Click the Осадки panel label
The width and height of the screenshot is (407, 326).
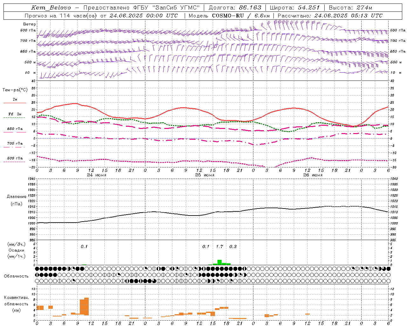[17, 250]
